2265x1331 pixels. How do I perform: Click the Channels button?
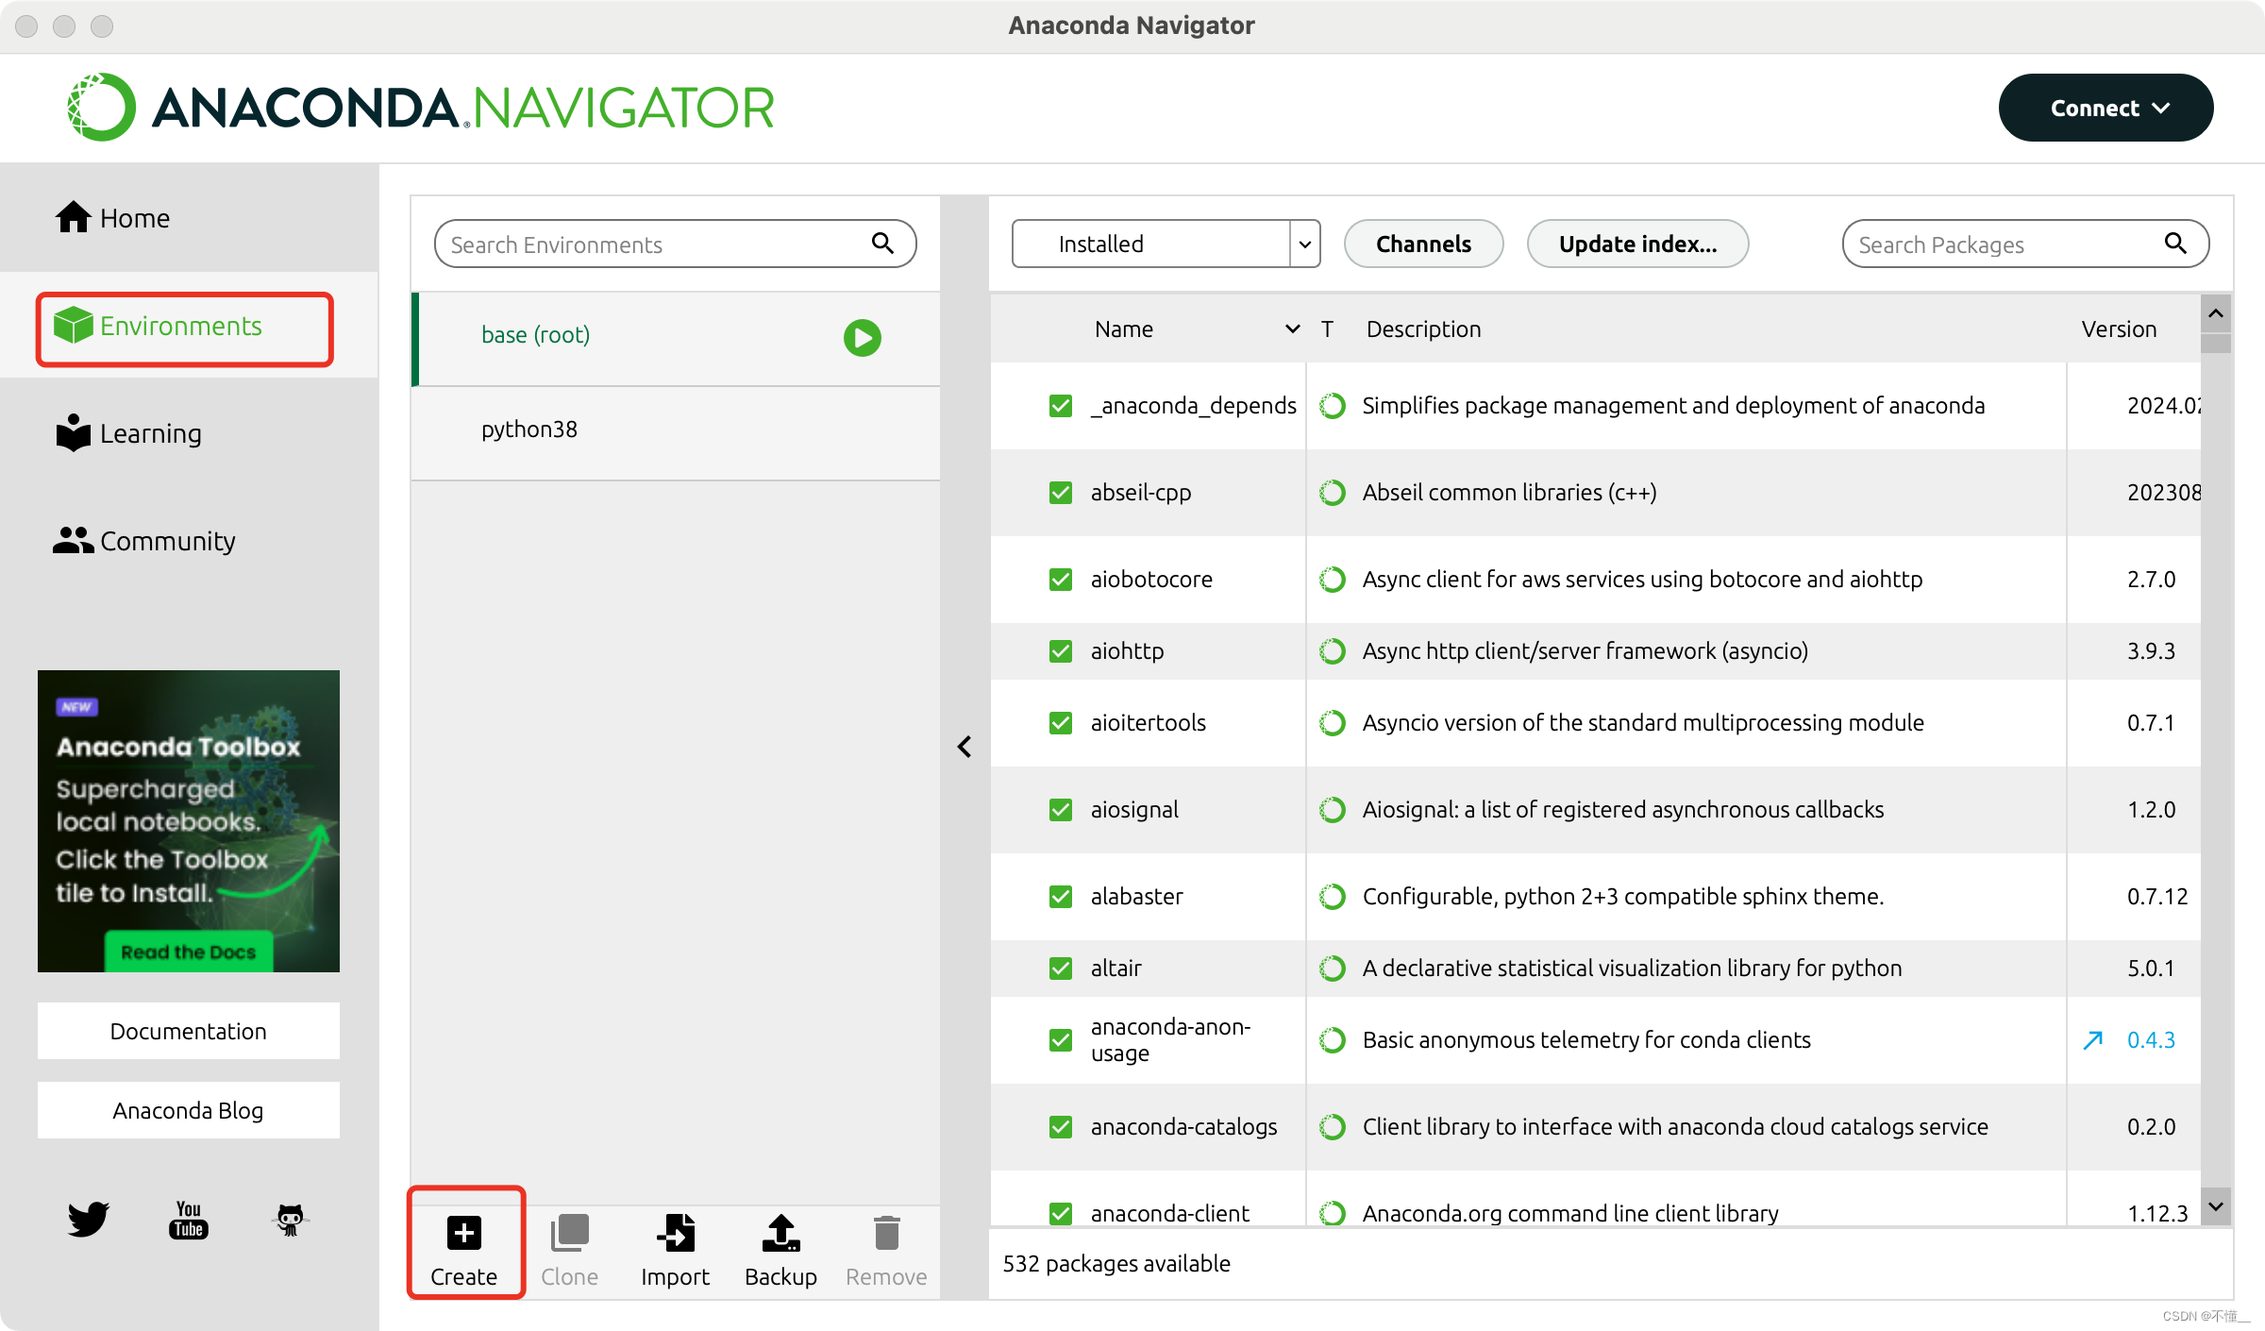click(x=1422, y=244)
